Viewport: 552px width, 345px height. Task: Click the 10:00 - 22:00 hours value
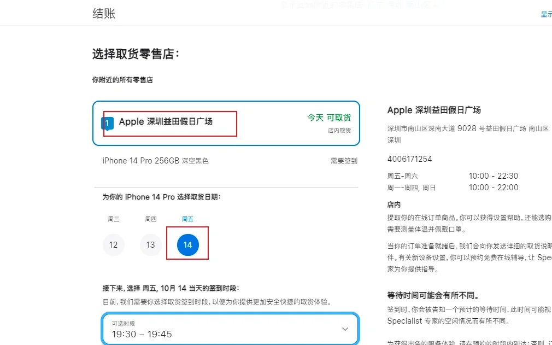pos(493,188)
